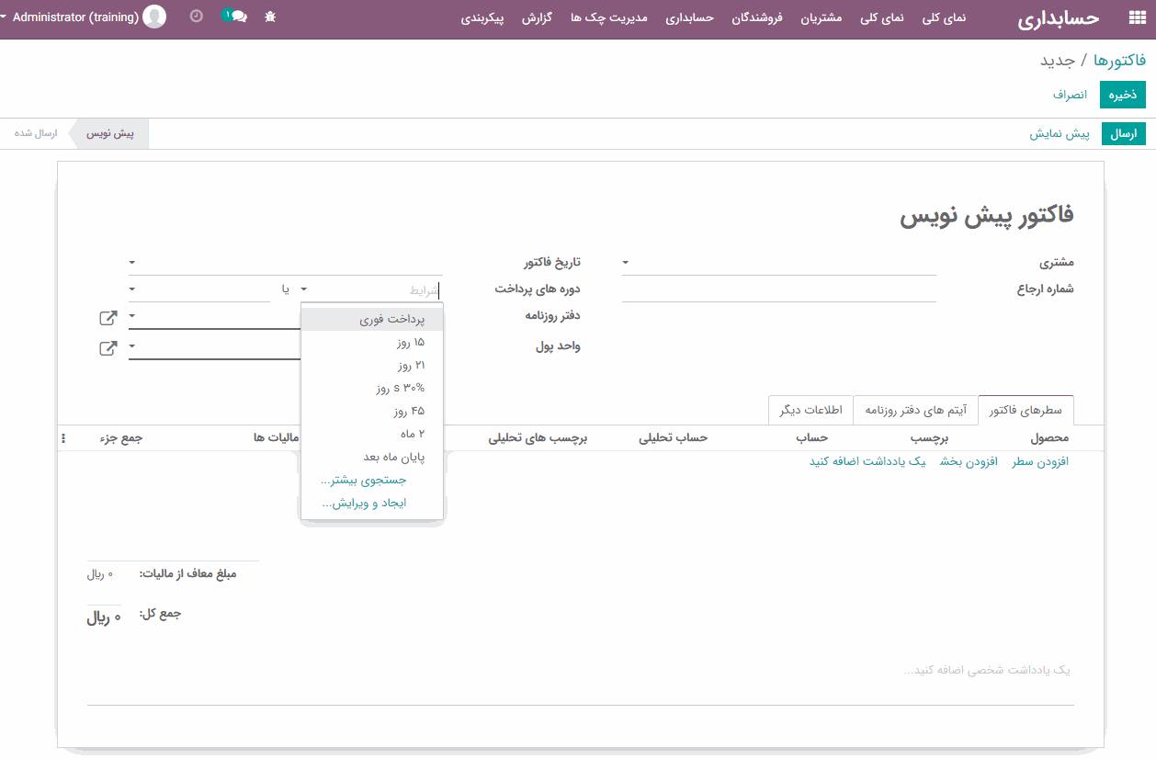Open the واحد پول currency dropdown
The image size is (1156, 759).
click(132, 346)
